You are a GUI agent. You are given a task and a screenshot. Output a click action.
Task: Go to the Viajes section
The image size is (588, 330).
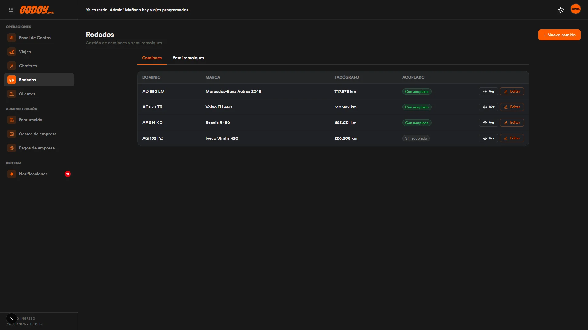(39, 52)
